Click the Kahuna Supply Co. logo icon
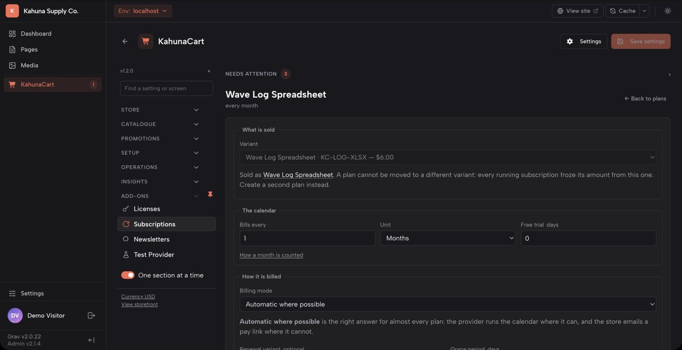The width and height of the screenshot is (682, 350). [x=12, y=11]
